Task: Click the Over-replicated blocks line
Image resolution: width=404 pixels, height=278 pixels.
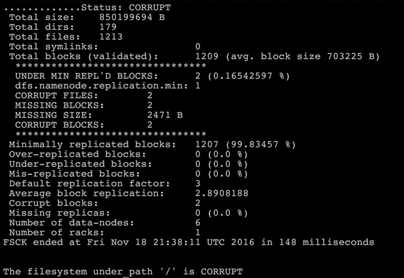Action: (128, 154)
